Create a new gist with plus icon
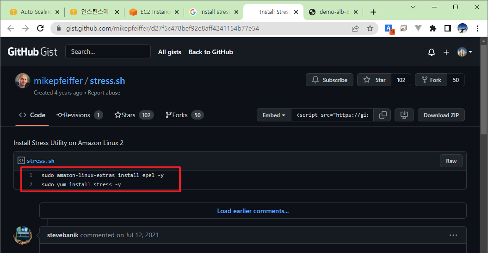The height and width of the screenshot is (253, 488). coord(446,52)
